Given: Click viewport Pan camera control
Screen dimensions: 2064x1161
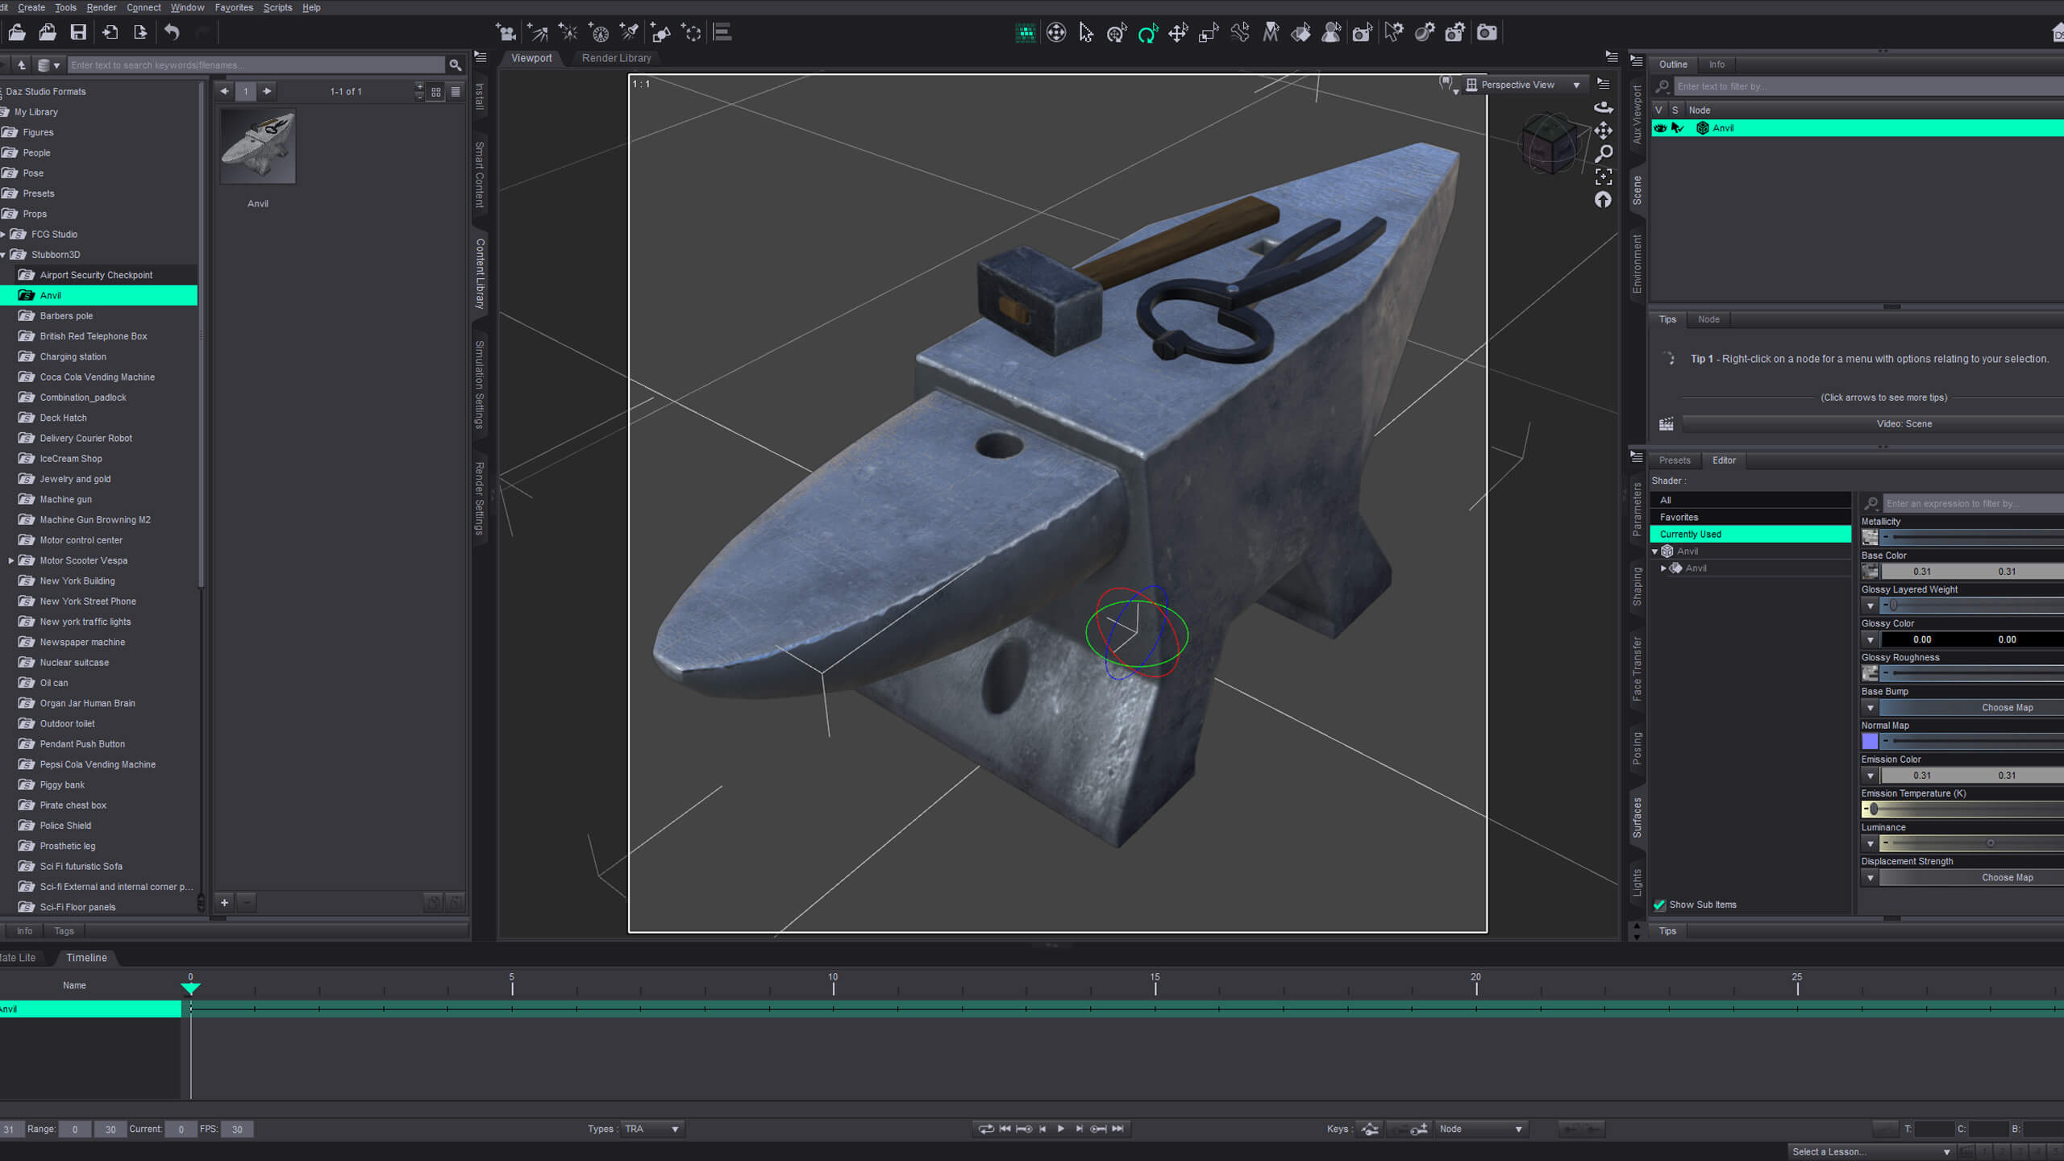Looking at the screenshot, I should pyautogui.click(x=1604, y=130).
